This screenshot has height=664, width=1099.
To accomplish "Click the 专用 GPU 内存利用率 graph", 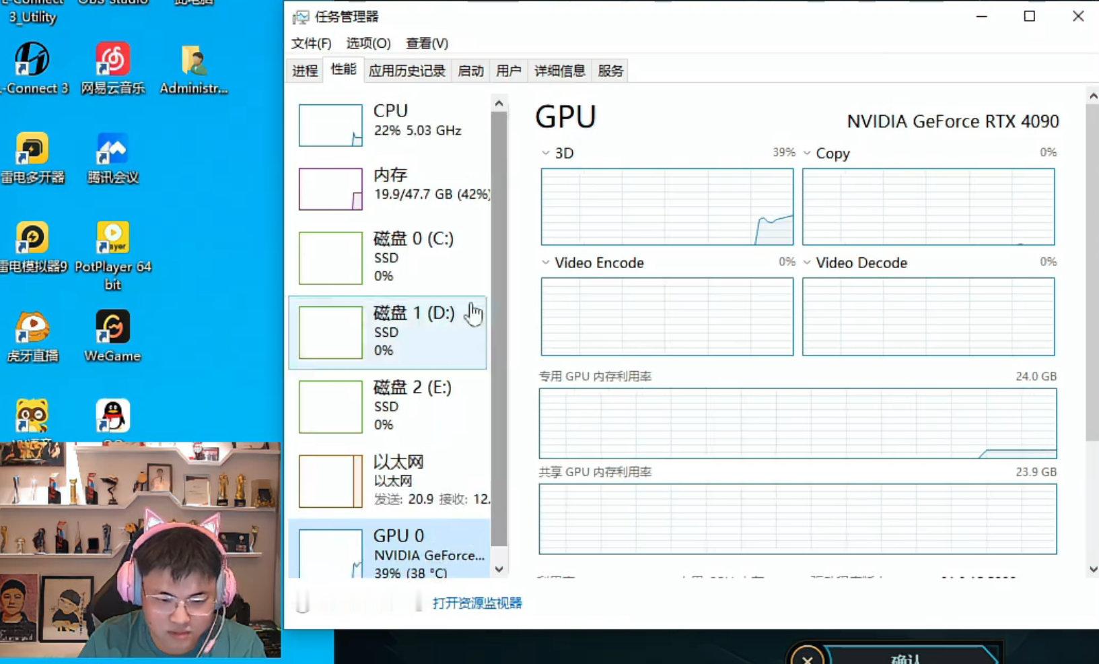I will point(797,424).
